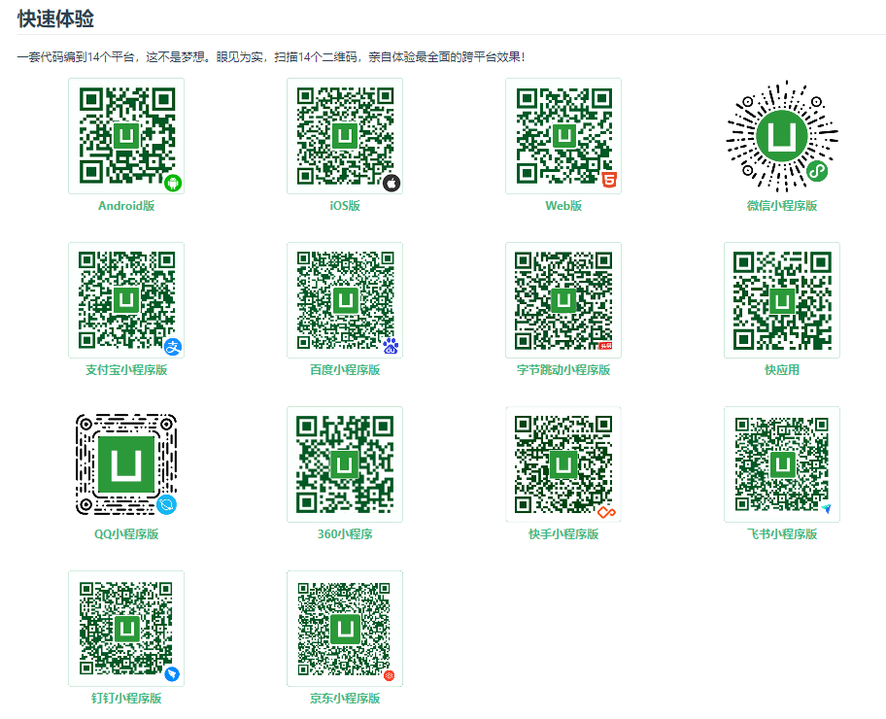The image size is (886, 719).
Task: Click the 百度小程序版 QR code image
Action: tap(345, 300)
